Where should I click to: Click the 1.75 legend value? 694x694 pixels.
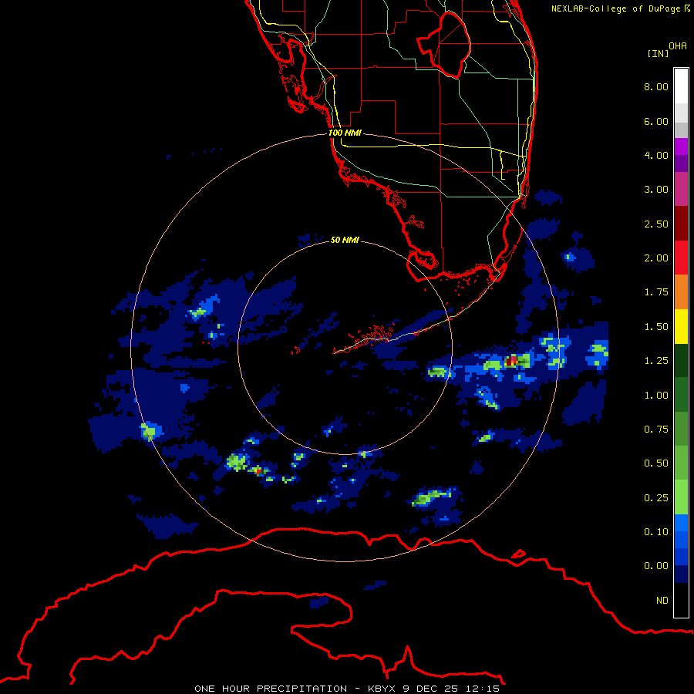[656, 292]
